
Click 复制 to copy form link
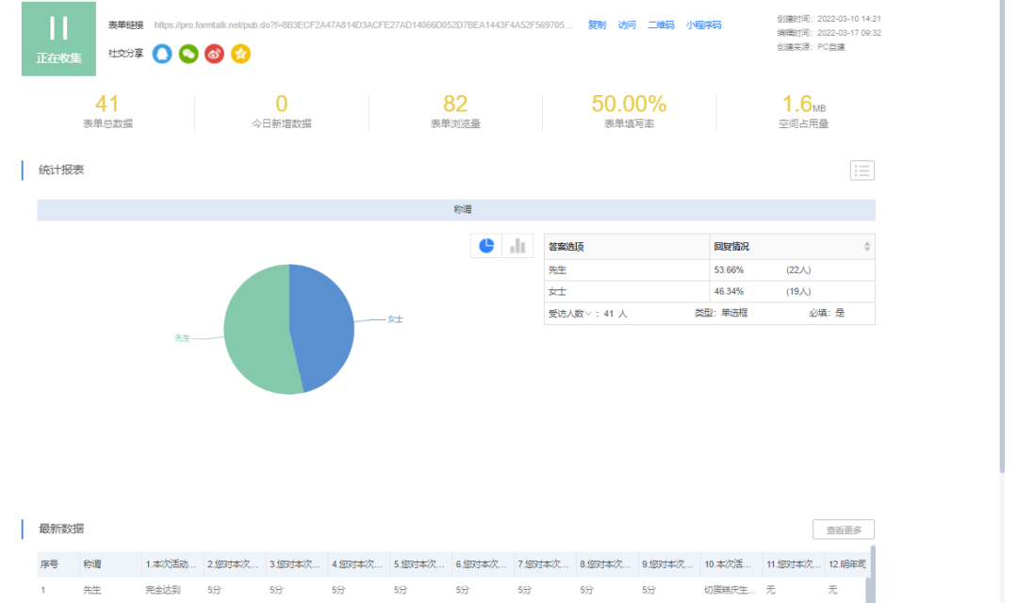pos(597,24)
